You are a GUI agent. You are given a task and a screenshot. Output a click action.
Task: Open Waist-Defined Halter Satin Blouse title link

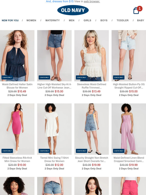(x=17, y=86)
